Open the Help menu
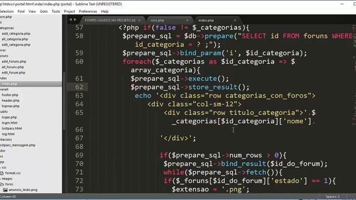The height and width of the screenshot is (200, 356). coord(105,11)
